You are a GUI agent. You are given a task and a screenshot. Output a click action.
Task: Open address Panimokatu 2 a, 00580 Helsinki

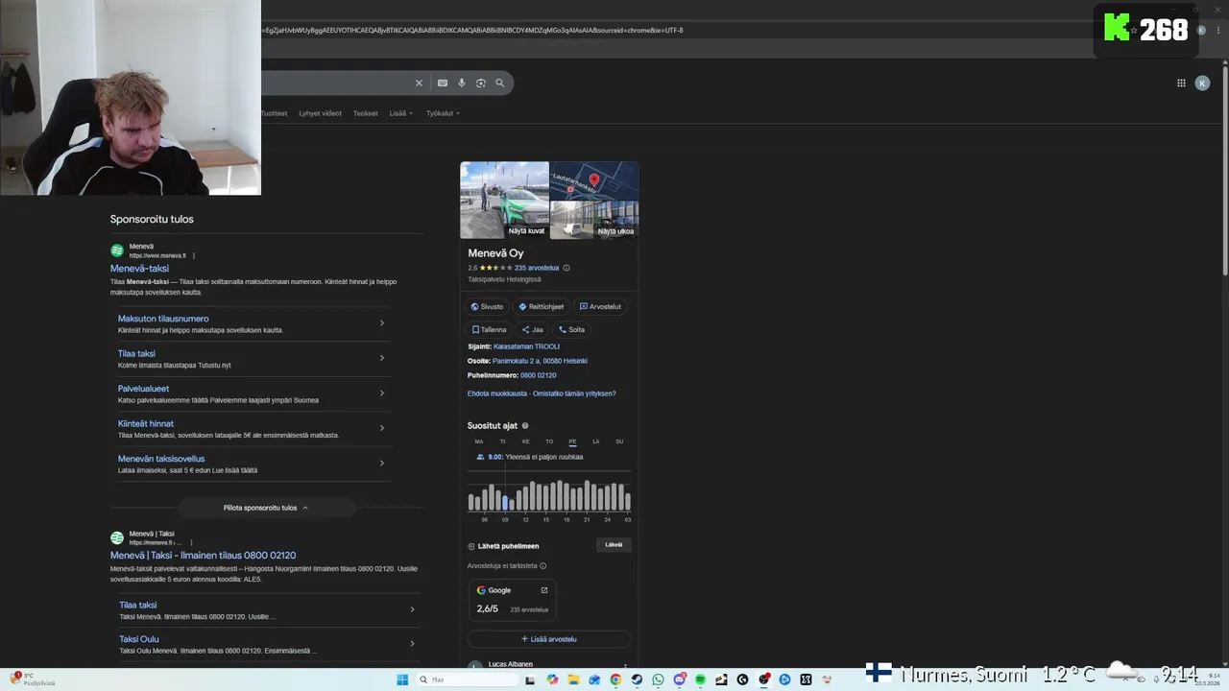540,361
